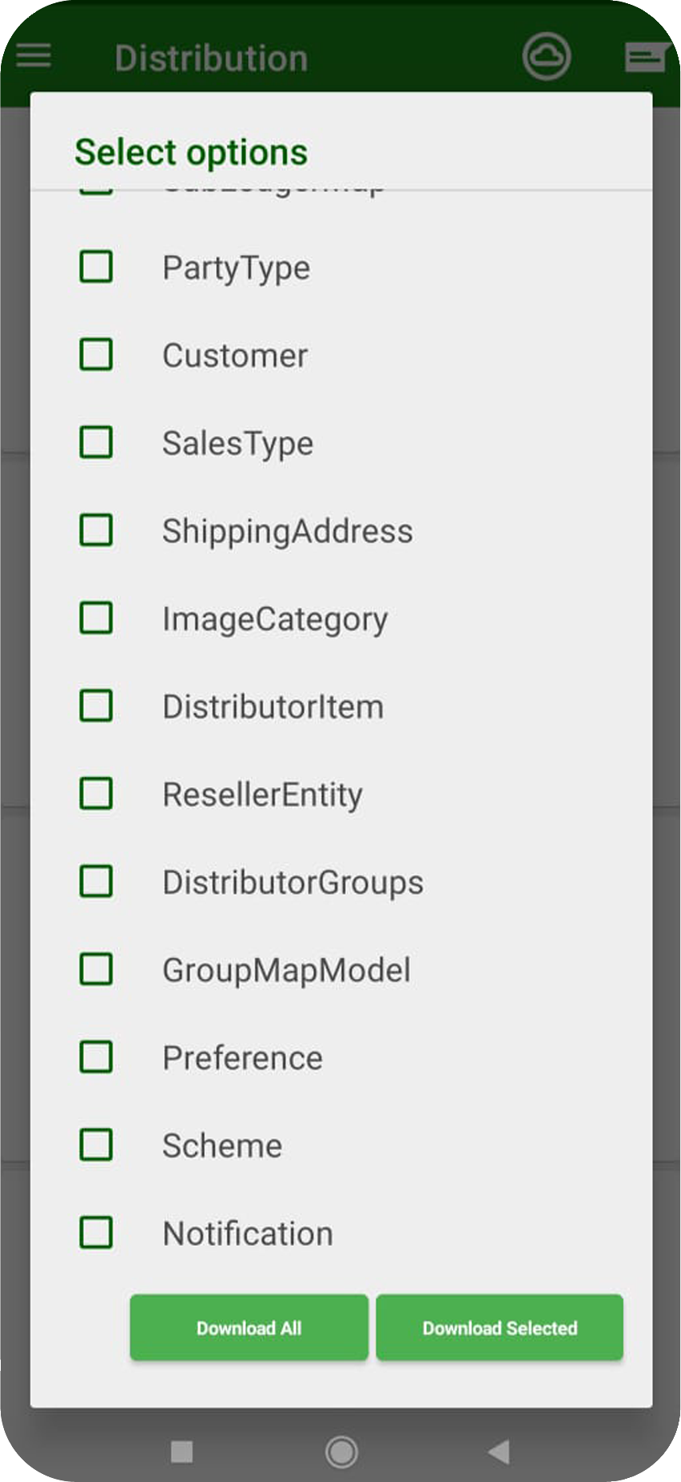Check the Notification checkbox

[96, 1233]
